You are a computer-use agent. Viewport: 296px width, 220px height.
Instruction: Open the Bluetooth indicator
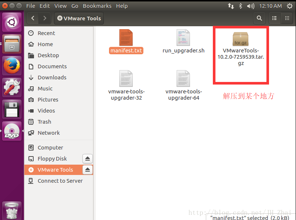click(x=240, y=6)
